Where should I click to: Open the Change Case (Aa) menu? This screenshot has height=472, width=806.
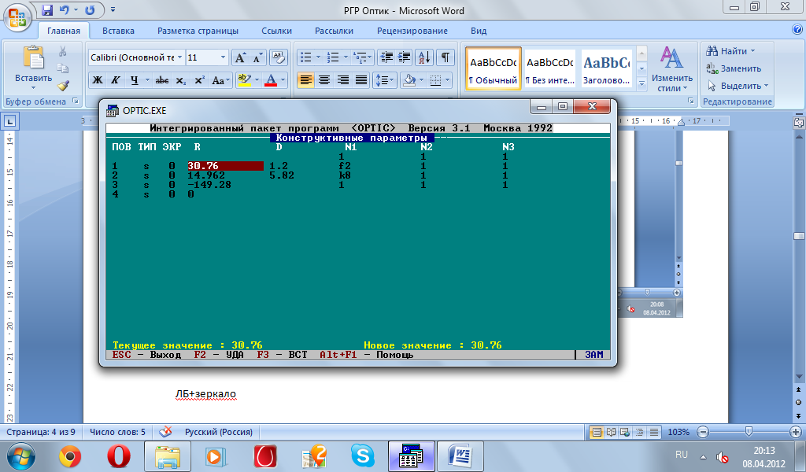click(220, 80)
